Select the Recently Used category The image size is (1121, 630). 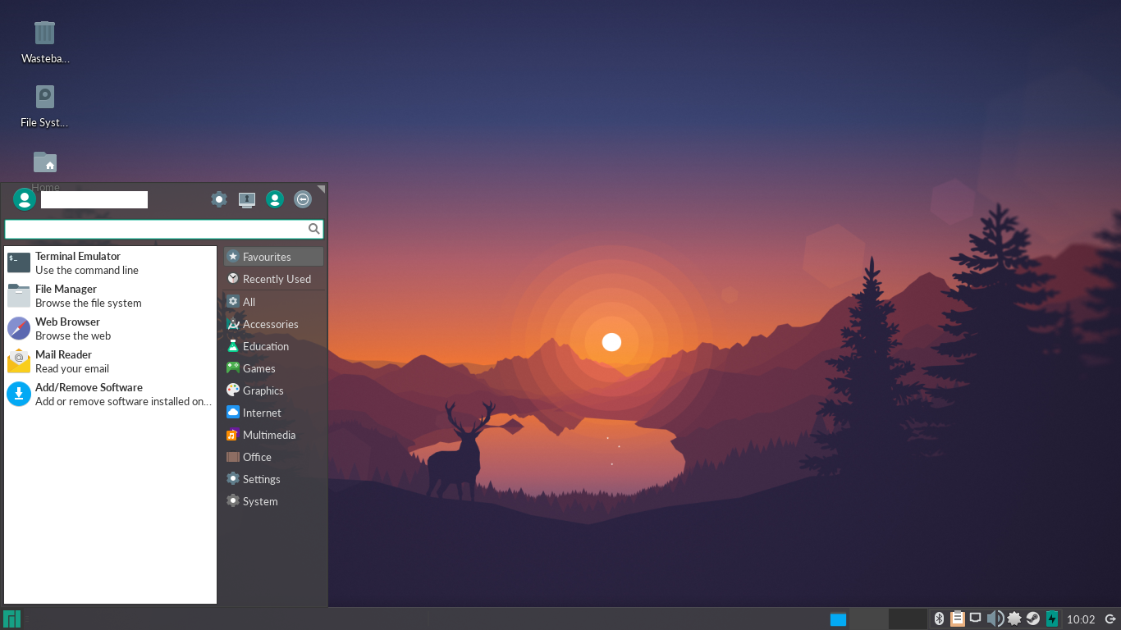tap(274, 279)
